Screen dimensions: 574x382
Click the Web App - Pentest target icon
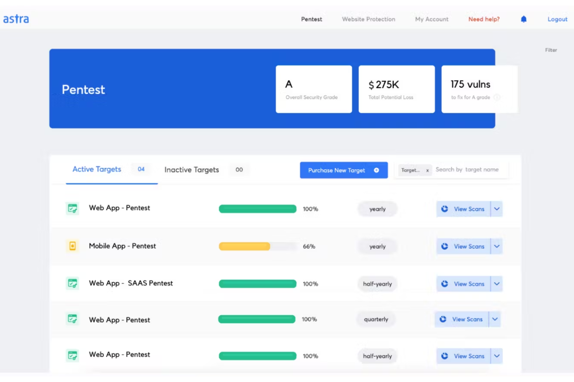click(x=72, y=208)
